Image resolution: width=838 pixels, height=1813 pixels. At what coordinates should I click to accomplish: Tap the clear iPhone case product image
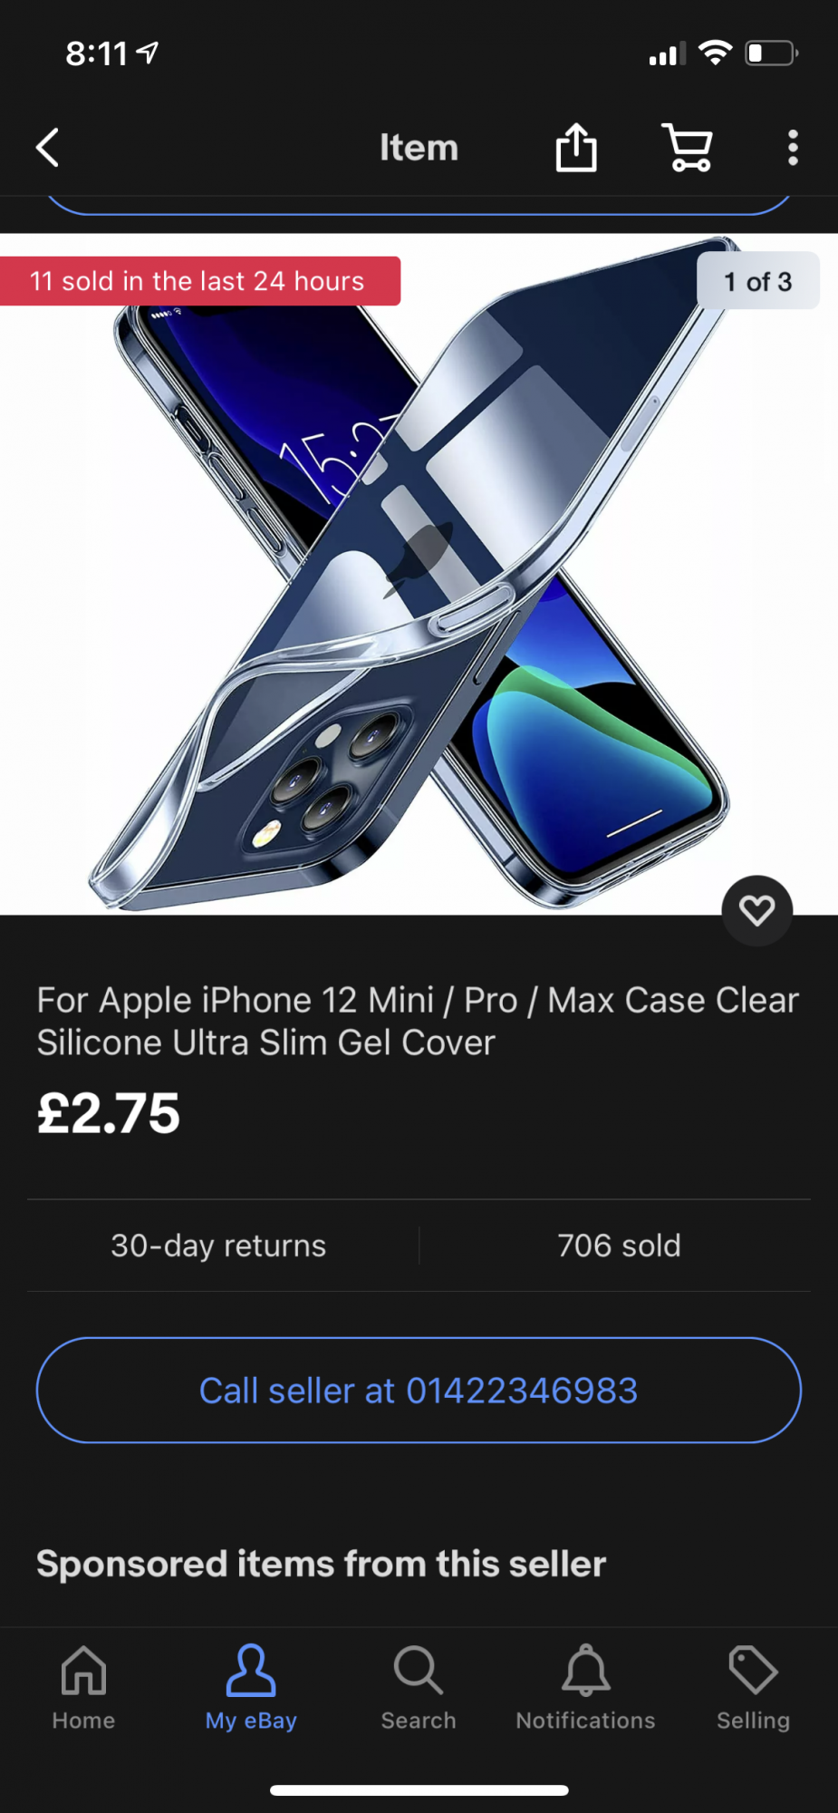(x=419, y=575)
